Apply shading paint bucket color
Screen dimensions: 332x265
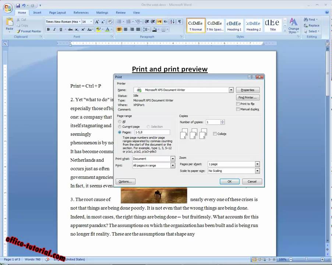pos(154,29)
